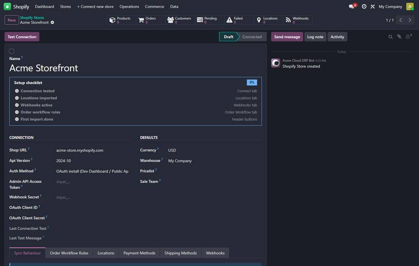Open the Commerce menu
This screenshot has height=266, width=419.
pyautogui.click(x=155, y=6)
